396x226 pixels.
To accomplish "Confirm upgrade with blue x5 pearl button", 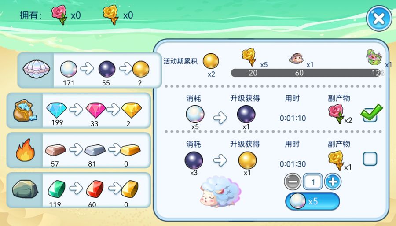I will (x=313, y=201).
